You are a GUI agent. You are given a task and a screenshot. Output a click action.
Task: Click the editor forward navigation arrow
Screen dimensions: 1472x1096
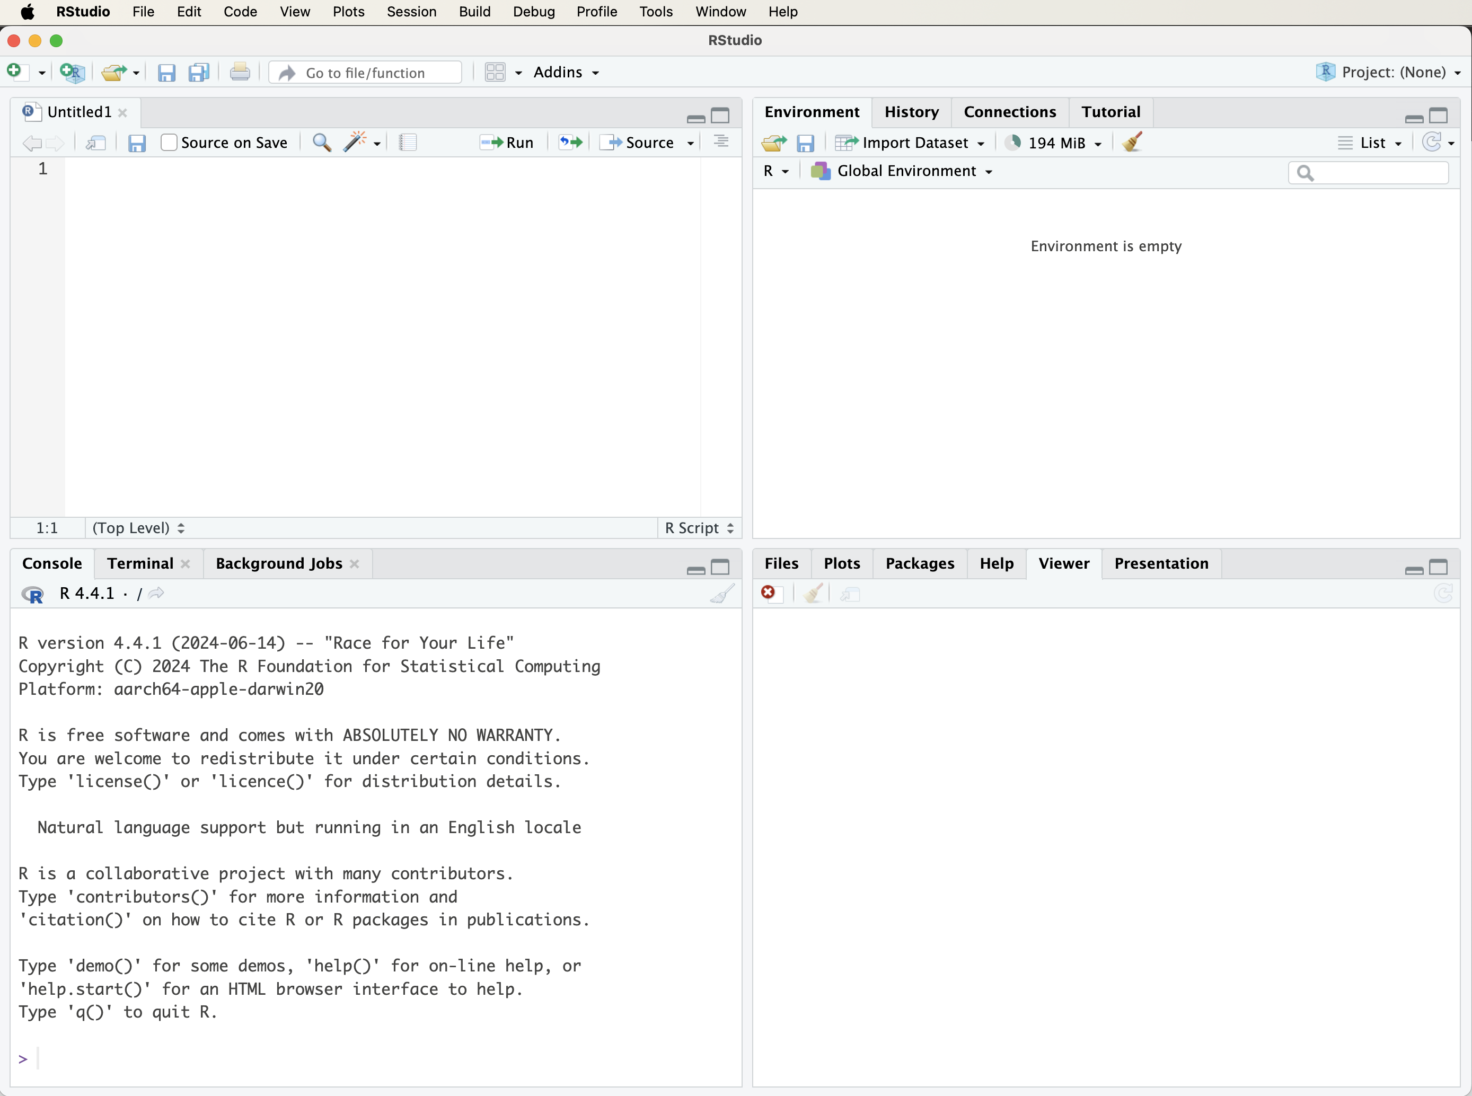click(55, 143)
